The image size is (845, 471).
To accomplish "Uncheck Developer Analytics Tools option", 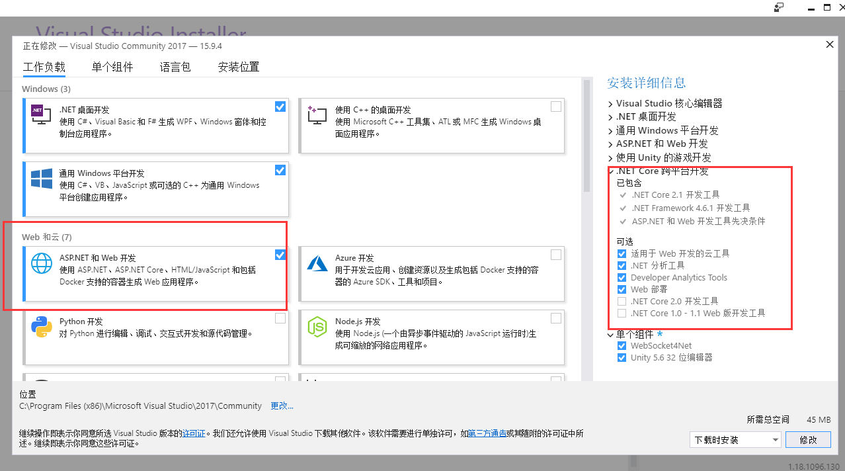I will pyautogui.click(x=622, y=277).
